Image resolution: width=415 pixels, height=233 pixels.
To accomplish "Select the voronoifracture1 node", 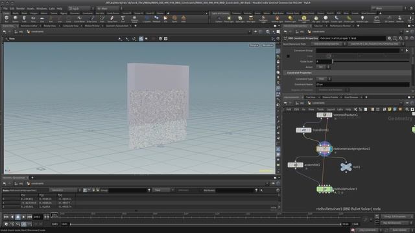I will pyautogui.click(x=324, y=115).
